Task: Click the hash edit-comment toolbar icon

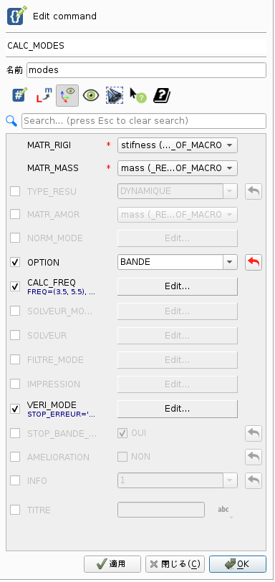Action: (x=20, y=95)
